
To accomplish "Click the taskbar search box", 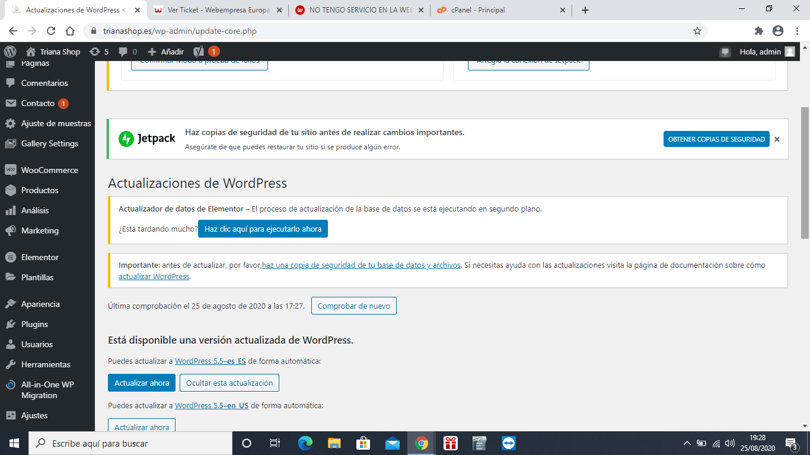I will [130, 443].
